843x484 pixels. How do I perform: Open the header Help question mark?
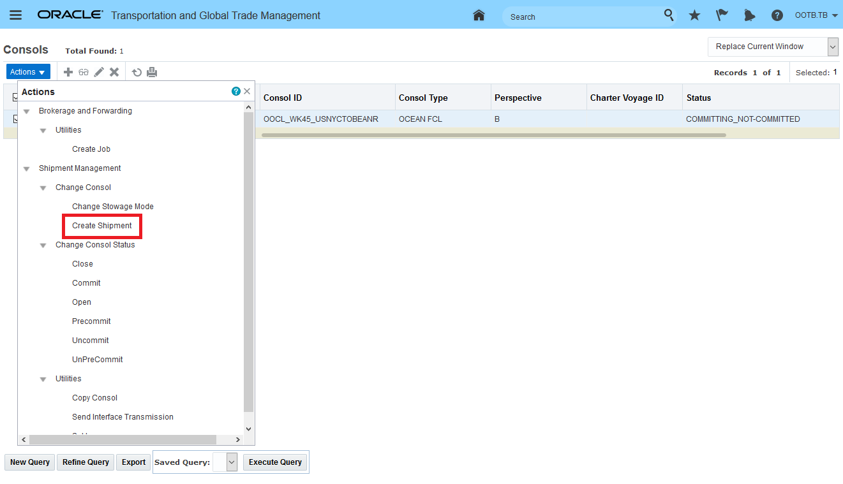click(777, 15)
